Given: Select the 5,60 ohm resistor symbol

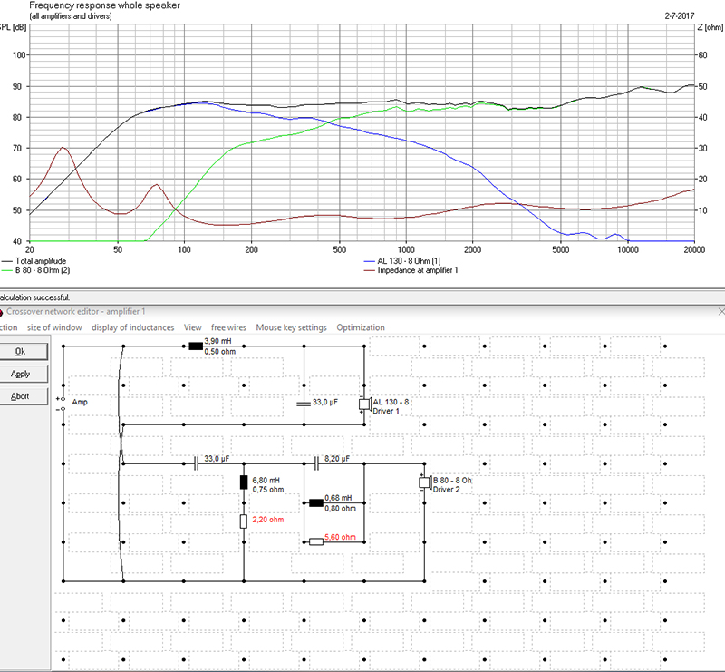Looking at the screenshot, I should [x=316, y=541].
